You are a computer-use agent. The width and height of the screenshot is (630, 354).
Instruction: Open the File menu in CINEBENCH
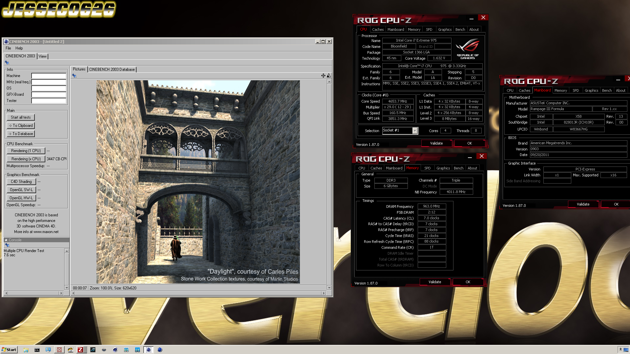pyautogui.click(x=8, y=48)
